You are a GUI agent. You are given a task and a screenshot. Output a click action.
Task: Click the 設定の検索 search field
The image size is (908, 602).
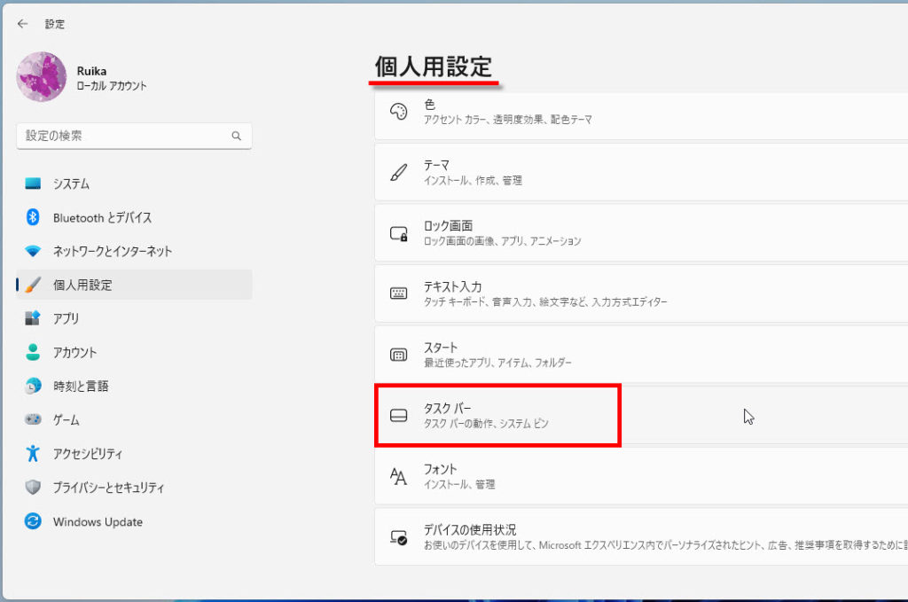pos(124,136)
